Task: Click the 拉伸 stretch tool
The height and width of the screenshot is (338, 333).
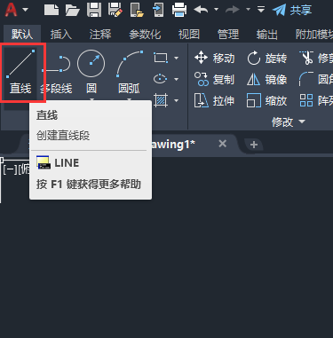Action: 214,101
